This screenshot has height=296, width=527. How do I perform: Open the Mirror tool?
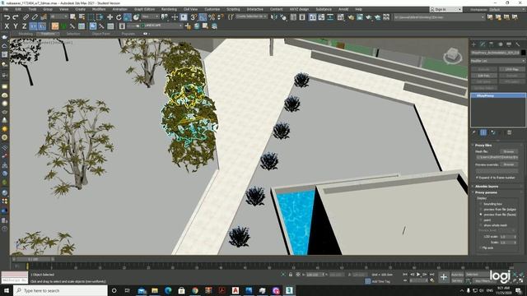pyautogui.click(x=274, y=16)
